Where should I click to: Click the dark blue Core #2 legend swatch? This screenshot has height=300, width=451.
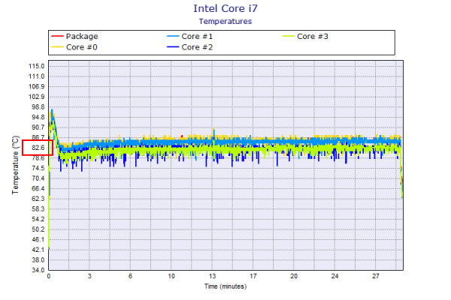[173, 46]
